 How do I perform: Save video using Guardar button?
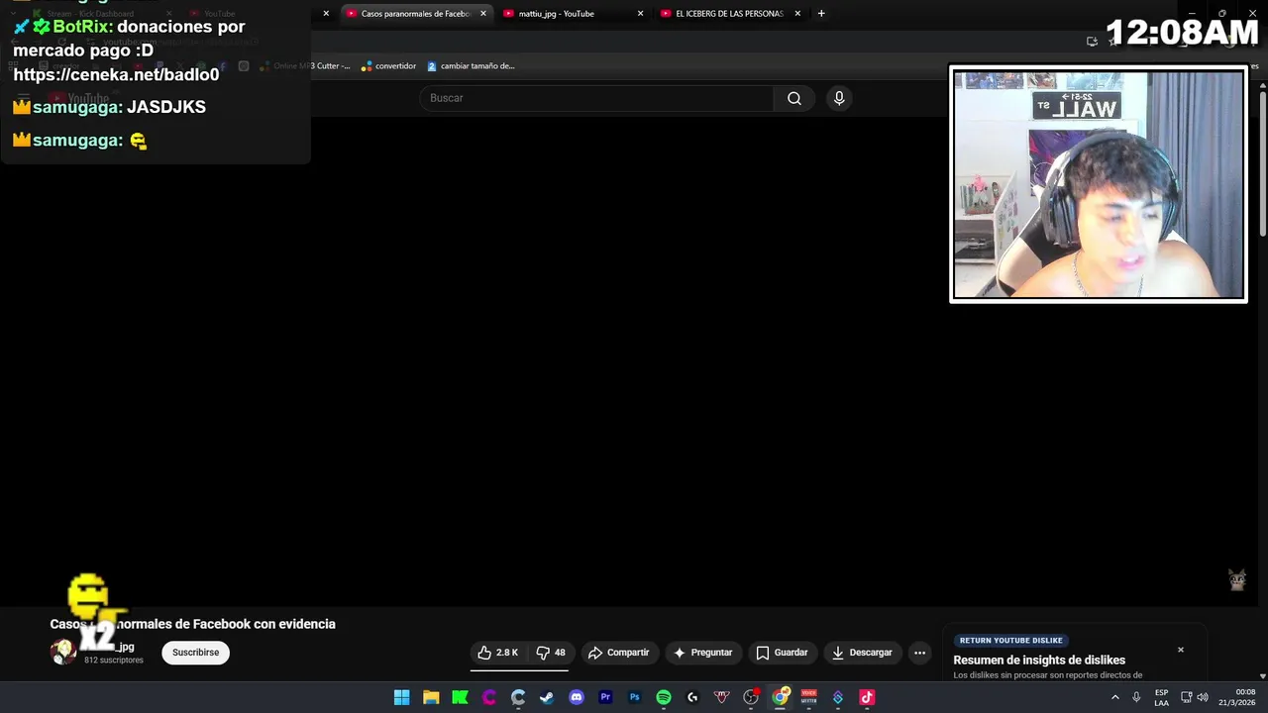point(782,653)
